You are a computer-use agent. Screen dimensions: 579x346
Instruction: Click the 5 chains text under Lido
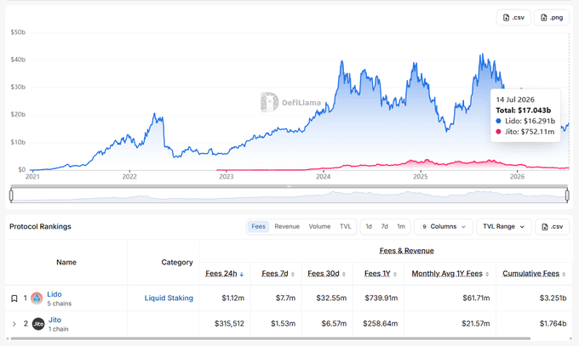click(x=60, y=303)
